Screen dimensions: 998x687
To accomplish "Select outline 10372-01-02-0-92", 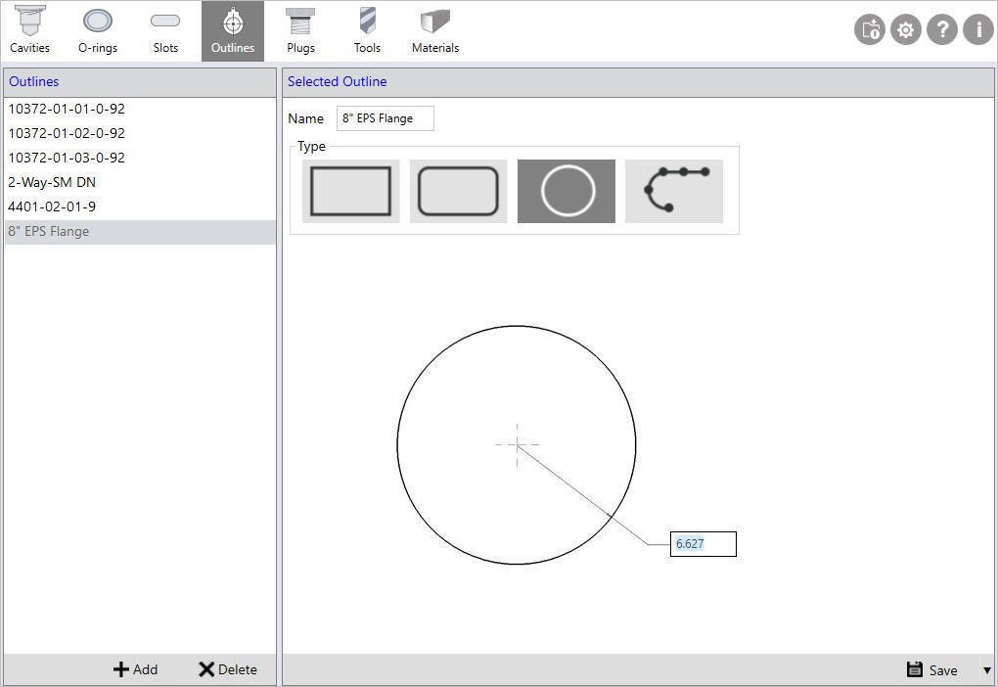I will point(140,133).
